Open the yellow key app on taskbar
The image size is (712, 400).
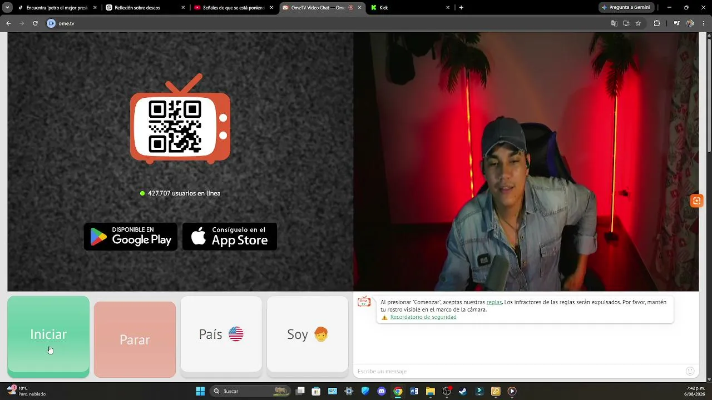(x=496, y=391)
